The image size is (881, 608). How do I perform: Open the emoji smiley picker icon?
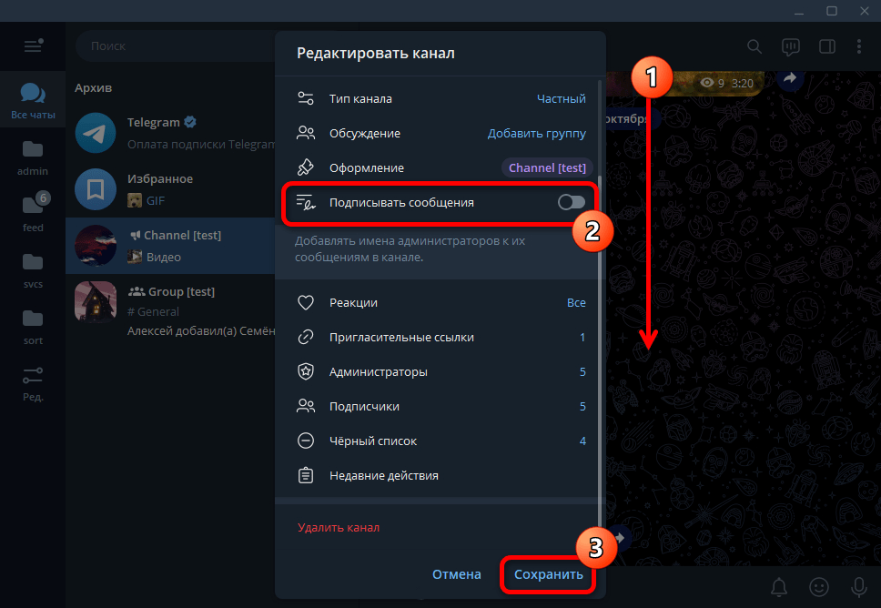click(x=818, y=587)
